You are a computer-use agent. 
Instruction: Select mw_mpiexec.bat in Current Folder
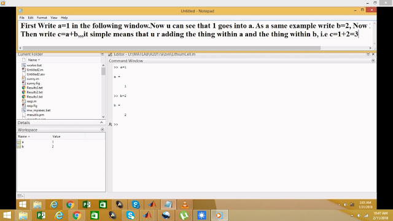pyautogui.click(x=39, y=110)
